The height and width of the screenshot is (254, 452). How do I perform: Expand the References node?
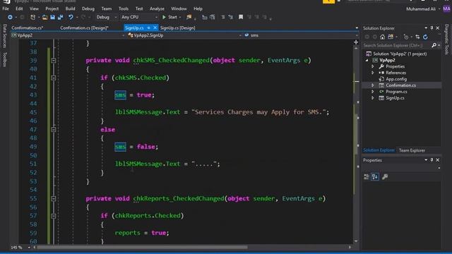pyautogui.click(x=373, y=73)
